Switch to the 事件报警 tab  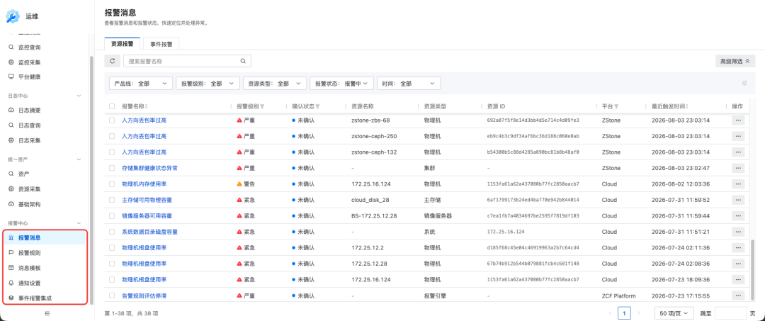[x=161, y=43]
